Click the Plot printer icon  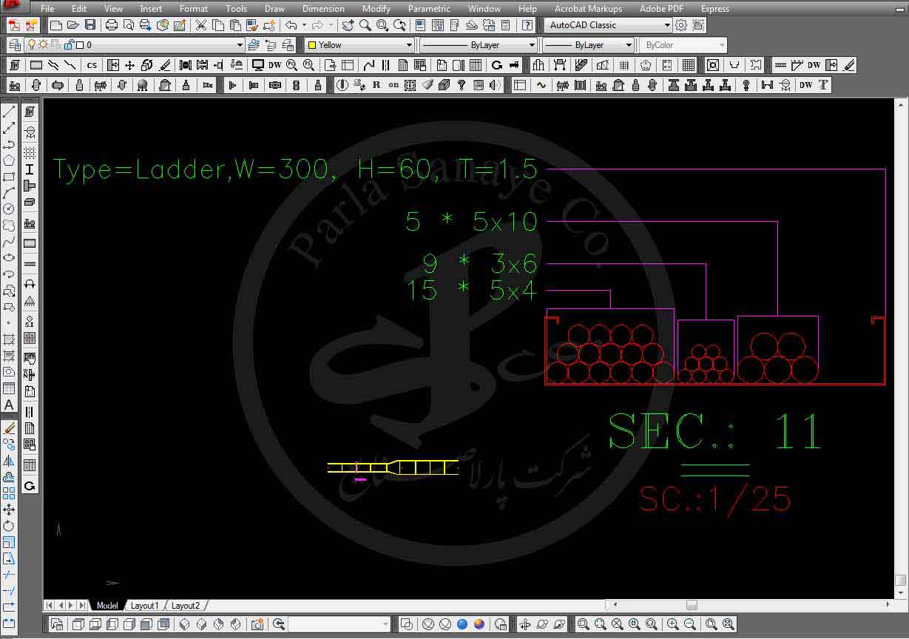(x=112, y=25)
